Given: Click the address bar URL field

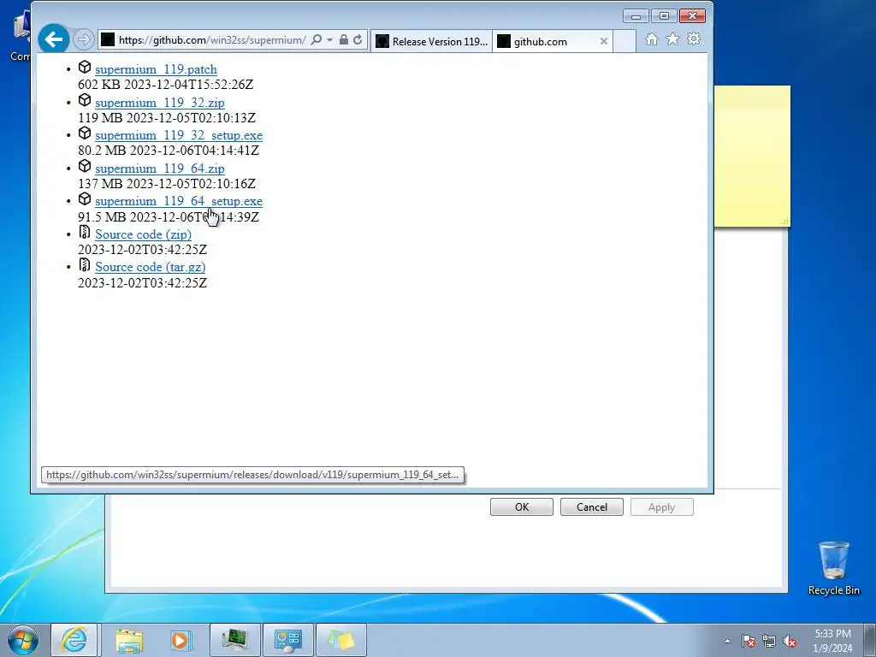Looking at the screenshot, I should (x=212, y=39).
